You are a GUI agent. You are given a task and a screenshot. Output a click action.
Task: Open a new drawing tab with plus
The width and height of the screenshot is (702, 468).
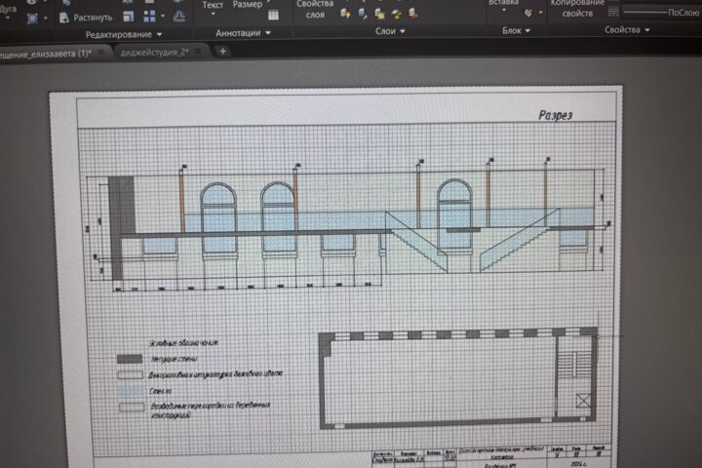coord(222,51)
